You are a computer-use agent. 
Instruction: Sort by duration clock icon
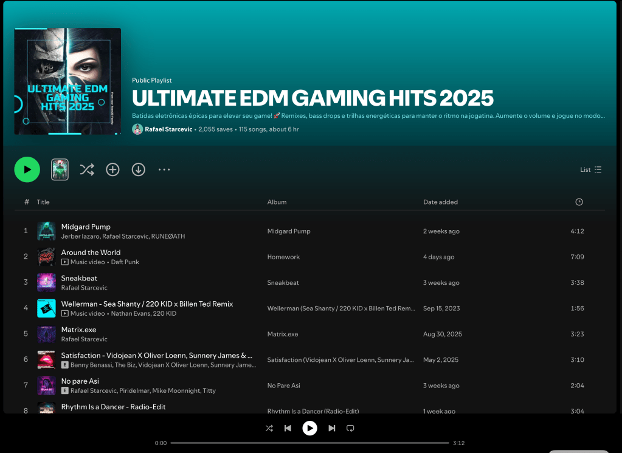tap(579, 202)
